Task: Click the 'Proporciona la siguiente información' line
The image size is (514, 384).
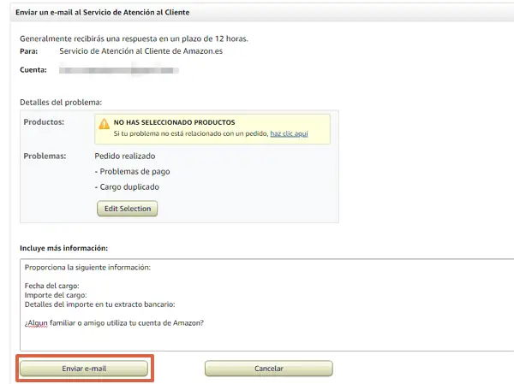Action: tap(87, 268)
